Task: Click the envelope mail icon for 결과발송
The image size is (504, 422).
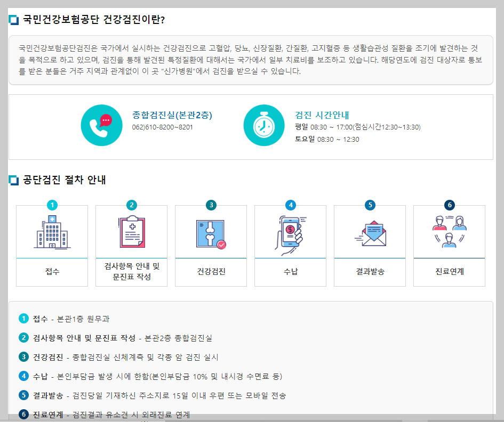Action: (x=370, y=233)
